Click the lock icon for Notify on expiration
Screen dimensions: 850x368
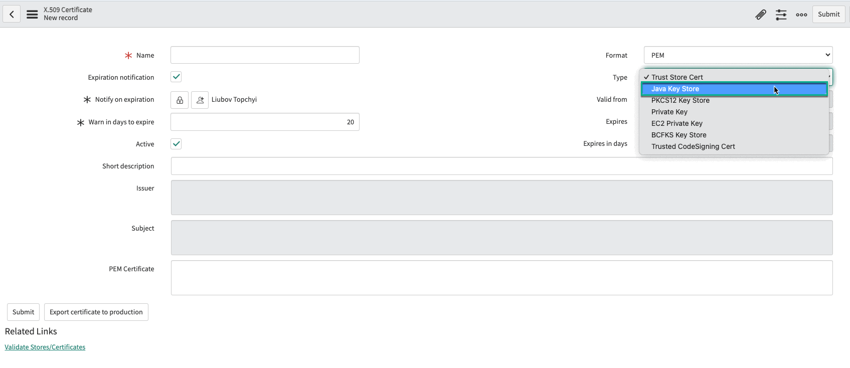(x=180, y=100)
